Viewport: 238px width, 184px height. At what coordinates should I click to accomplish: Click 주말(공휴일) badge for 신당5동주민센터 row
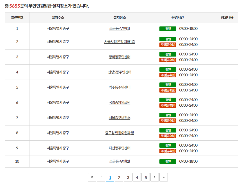[168, 75]
